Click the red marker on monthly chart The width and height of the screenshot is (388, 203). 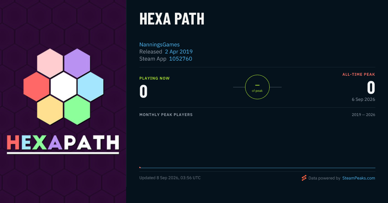pos(140,167)
